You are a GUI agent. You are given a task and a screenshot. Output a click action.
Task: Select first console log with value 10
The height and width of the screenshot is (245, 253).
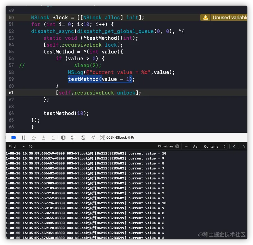tap(86, 153)
